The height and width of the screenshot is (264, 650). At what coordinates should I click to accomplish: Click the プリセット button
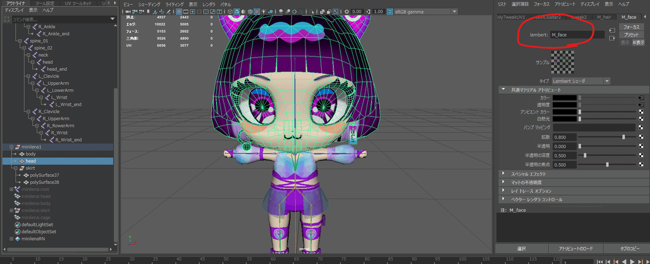point(632,35)
